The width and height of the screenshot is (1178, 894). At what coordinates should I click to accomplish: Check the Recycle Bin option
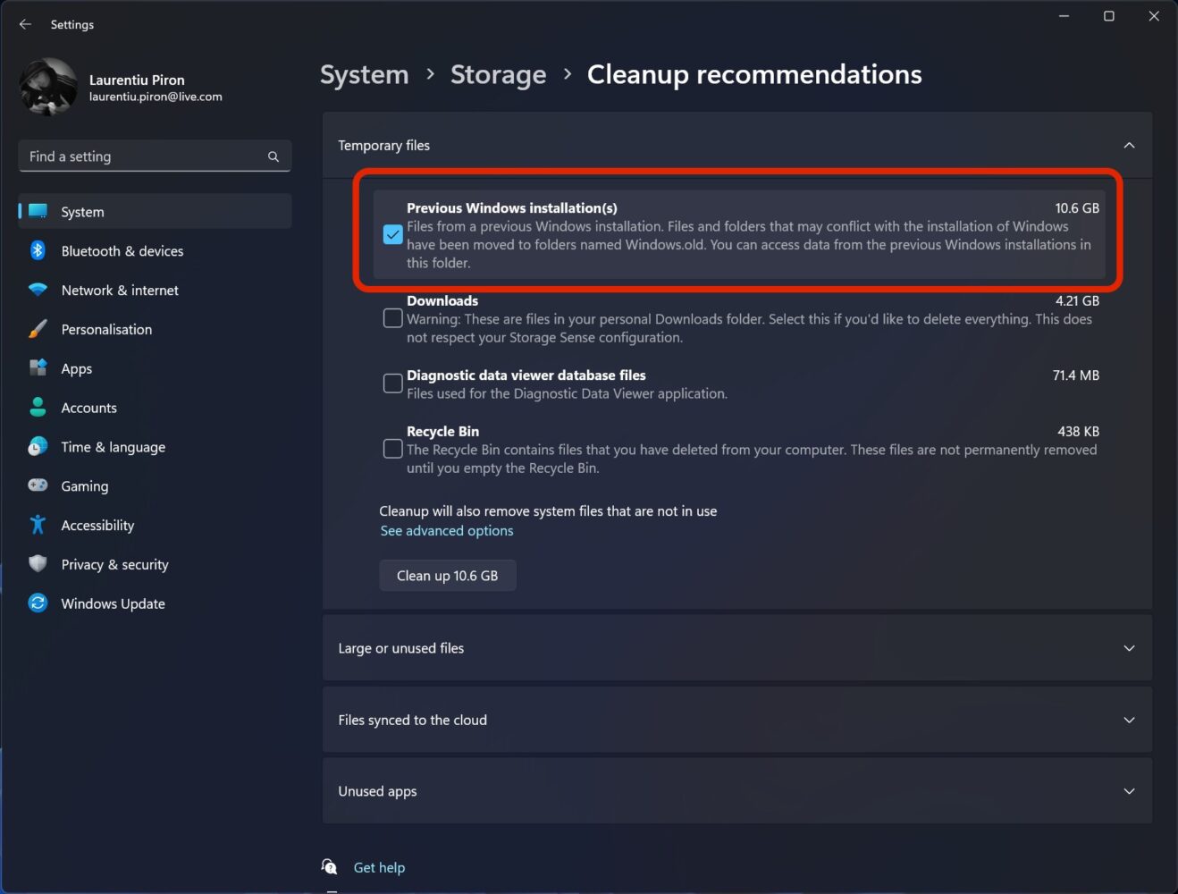click(x=392, y=448)
